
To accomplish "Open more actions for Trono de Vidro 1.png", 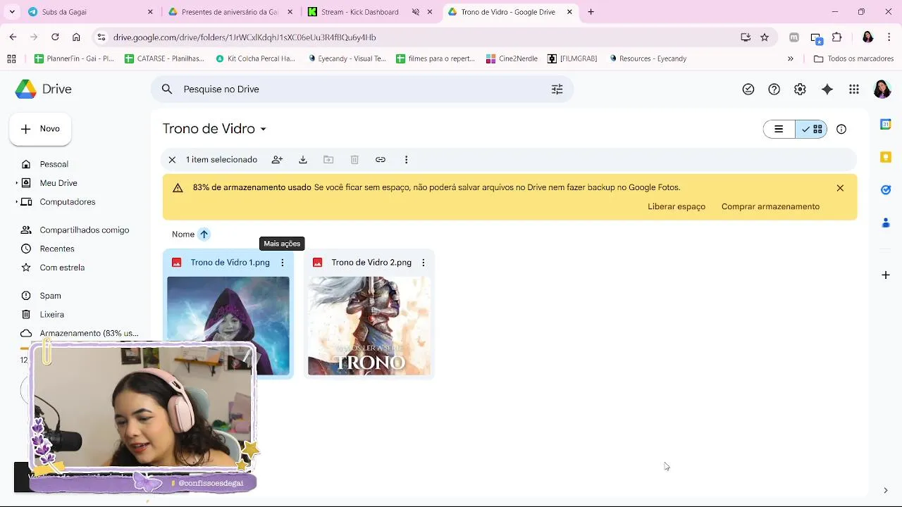I will coord(283,263).
